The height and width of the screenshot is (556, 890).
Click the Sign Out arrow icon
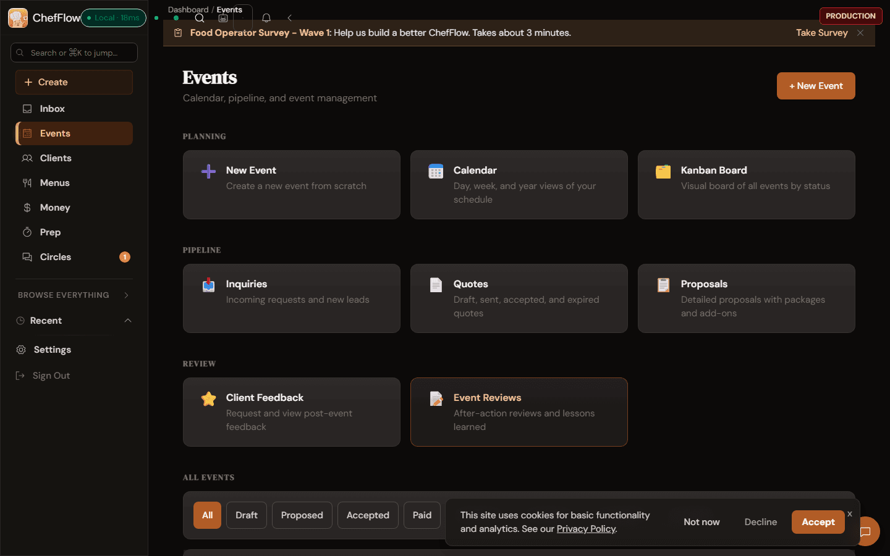click(x=20, y=376)
